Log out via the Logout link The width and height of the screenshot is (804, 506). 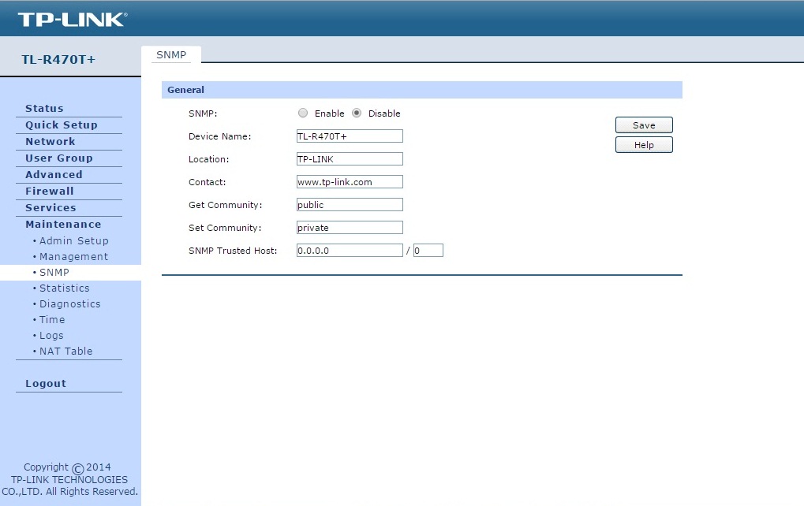click(x=46, y=384)
